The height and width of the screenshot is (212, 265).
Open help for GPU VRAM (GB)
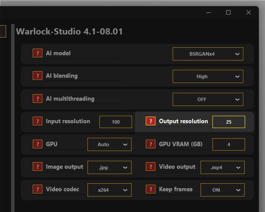coord(151,144)
